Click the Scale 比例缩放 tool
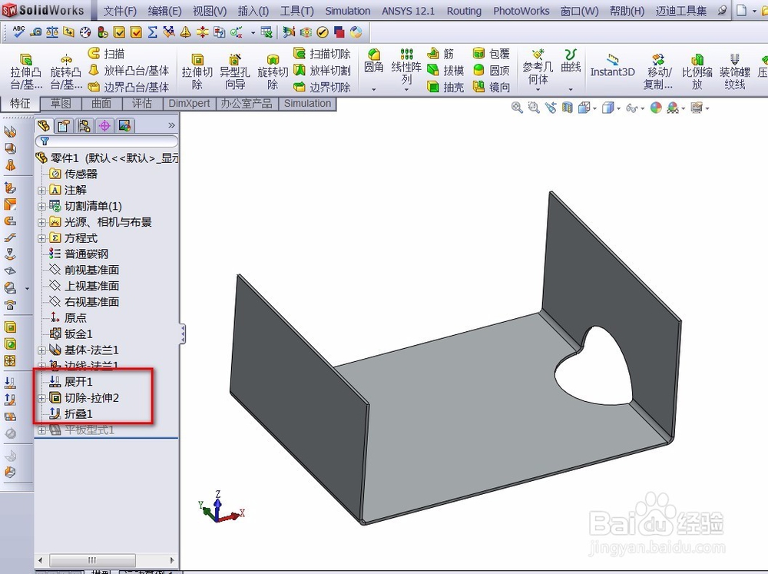The image size is (768, 574). coord(697,71)
